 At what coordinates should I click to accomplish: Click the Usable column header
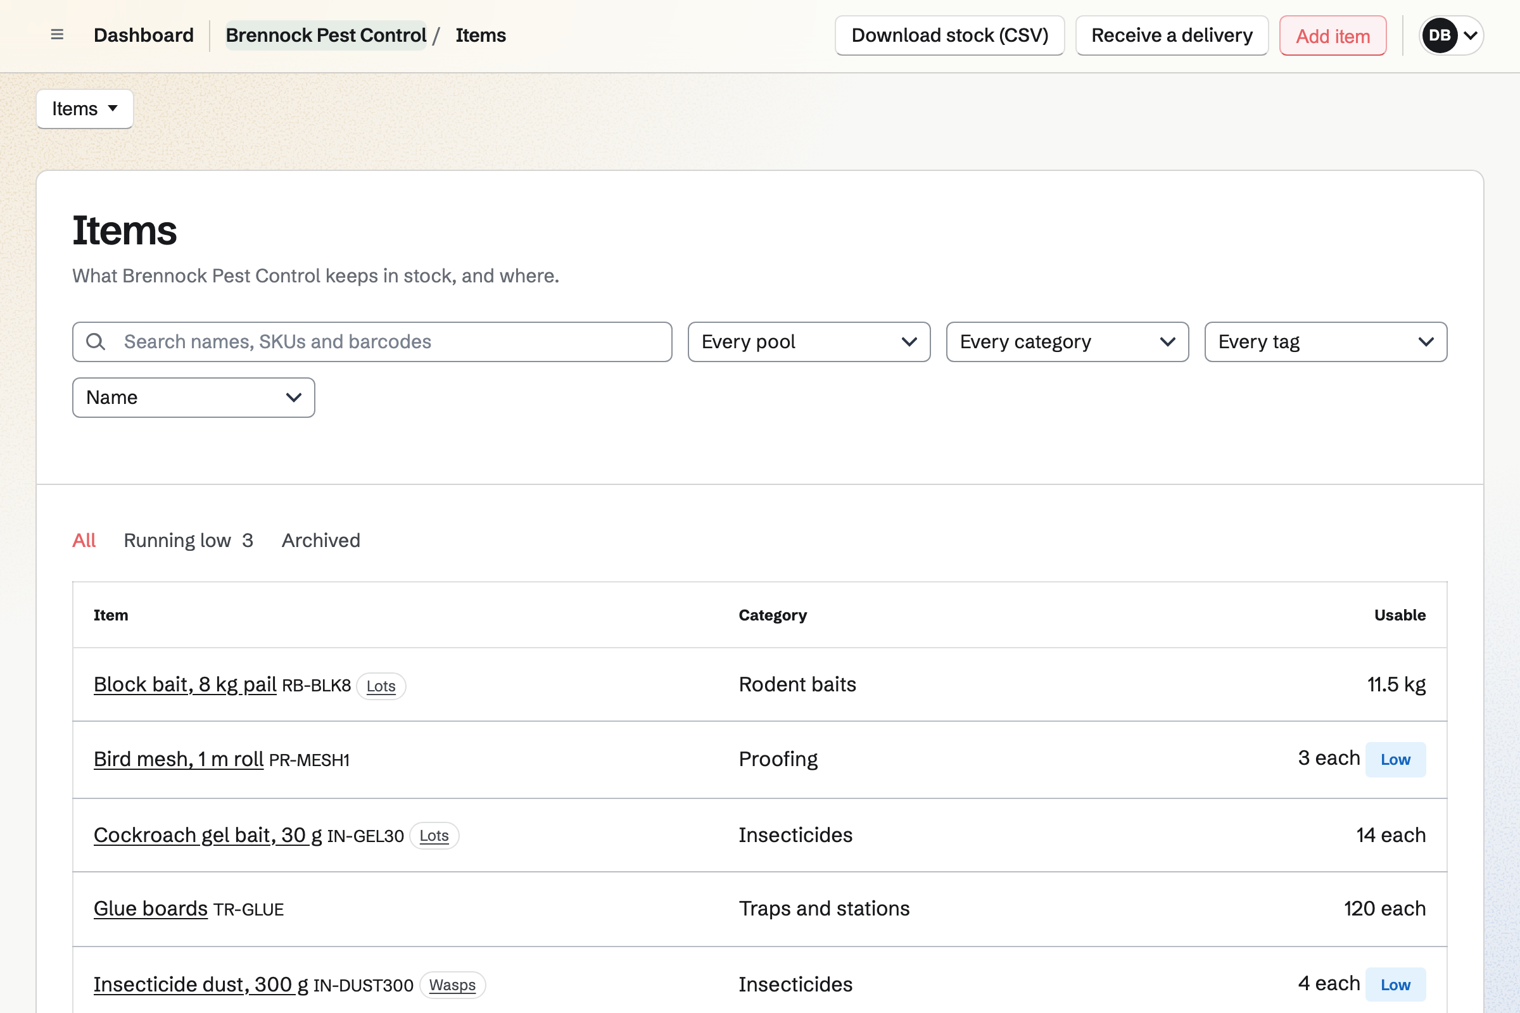click(1399, 615)
